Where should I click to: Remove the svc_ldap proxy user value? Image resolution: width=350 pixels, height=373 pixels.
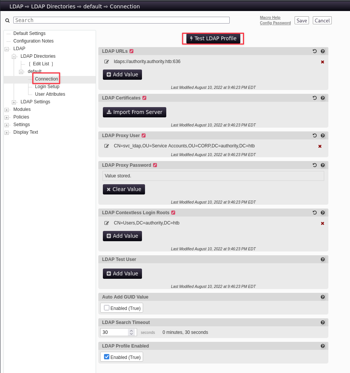tap(320, 146)
